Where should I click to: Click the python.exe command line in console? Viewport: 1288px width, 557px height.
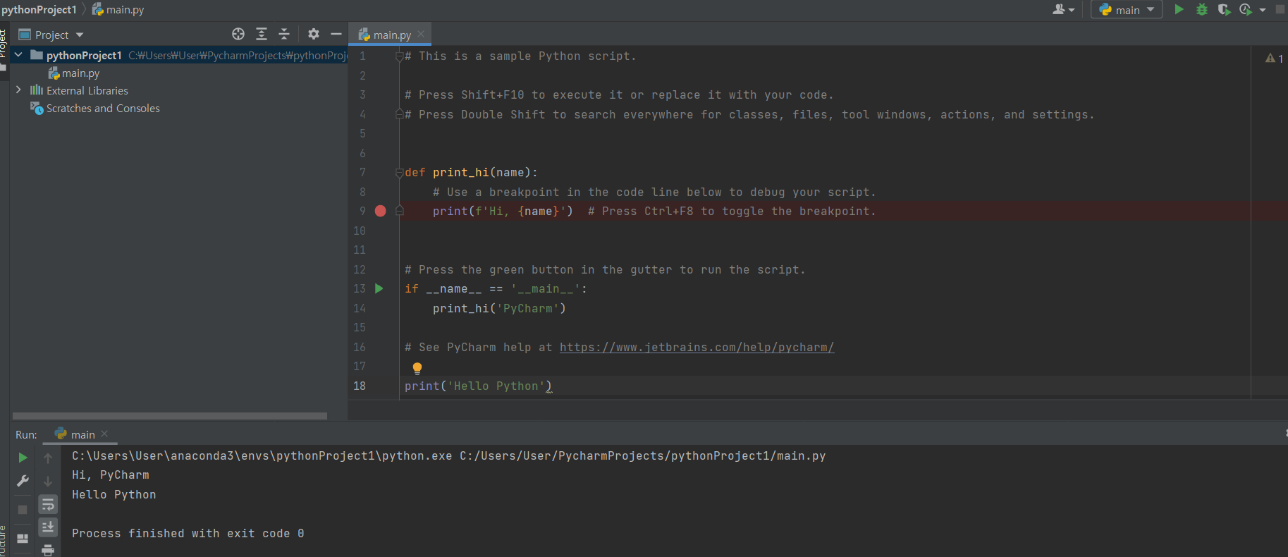click(448, 455)
